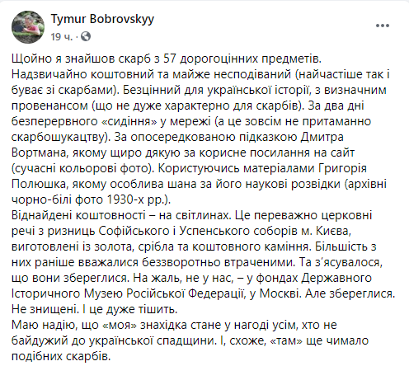409x366 pixels.
Task: Click the number '57' in the first sentence
Action: (x=170, y=59)
